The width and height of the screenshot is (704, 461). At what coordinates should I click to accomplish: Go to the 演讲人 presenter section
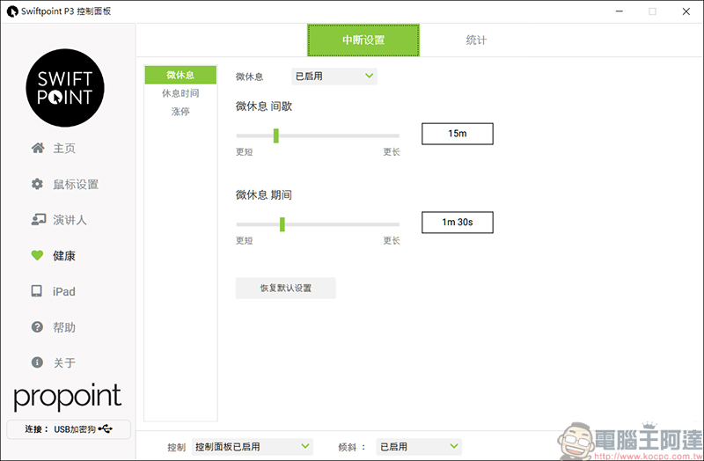click(70, 220)
